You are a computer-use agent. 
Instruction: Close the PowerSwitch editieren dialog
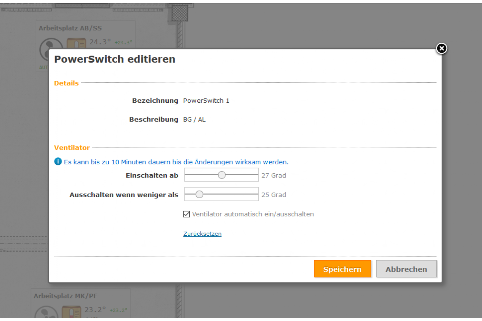tap(442, 48)
